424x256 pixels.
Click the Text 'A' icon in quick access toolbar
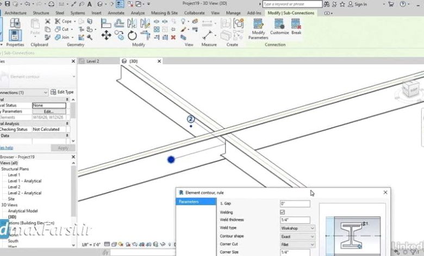tap(90, 4)
